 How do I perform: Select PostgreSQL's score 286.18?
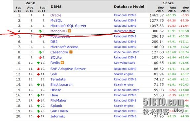[x=158, y=36]
